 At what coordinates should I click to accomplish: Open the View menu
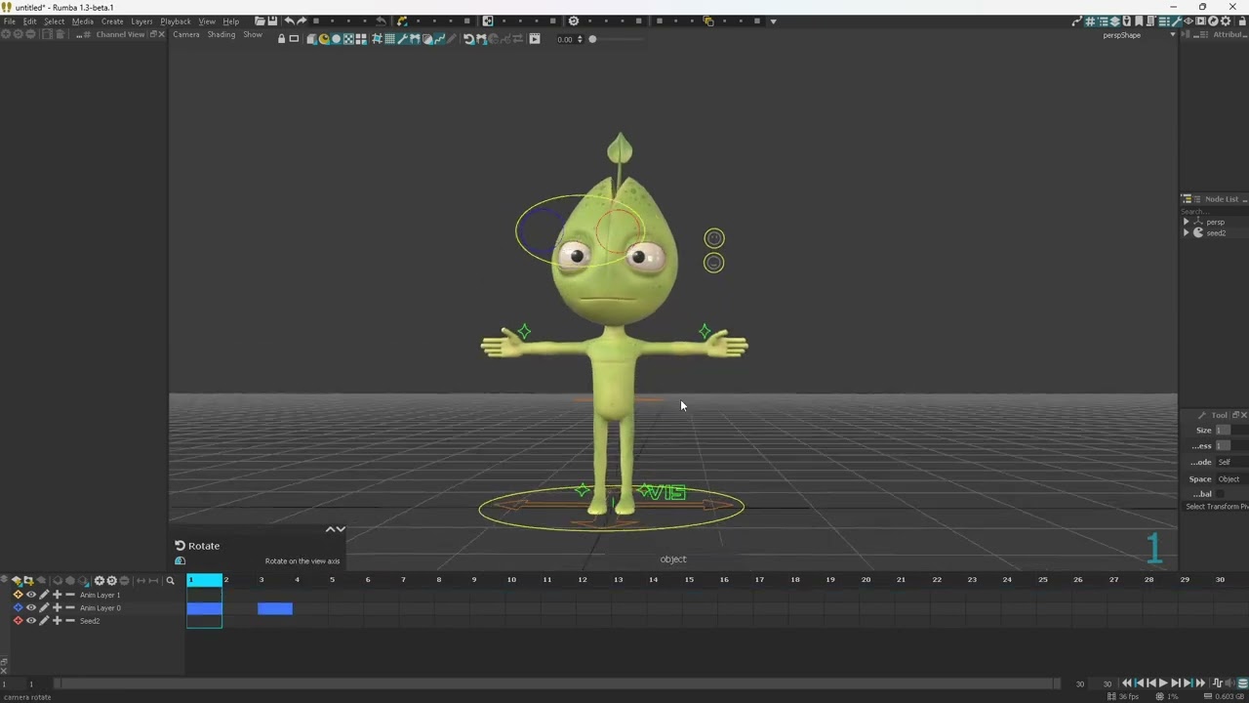(x=207, y=21)
